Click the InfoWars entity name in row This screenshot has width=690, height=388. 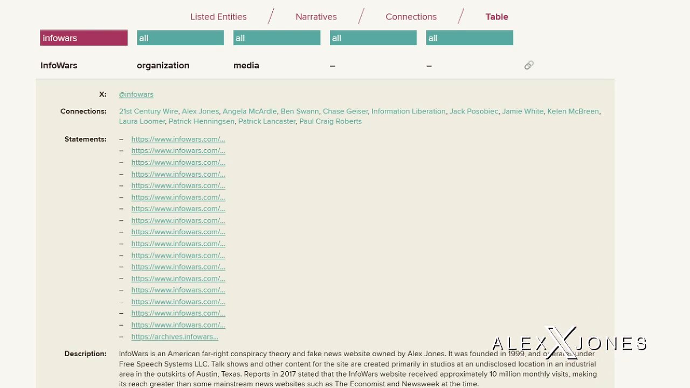point(59,65)
